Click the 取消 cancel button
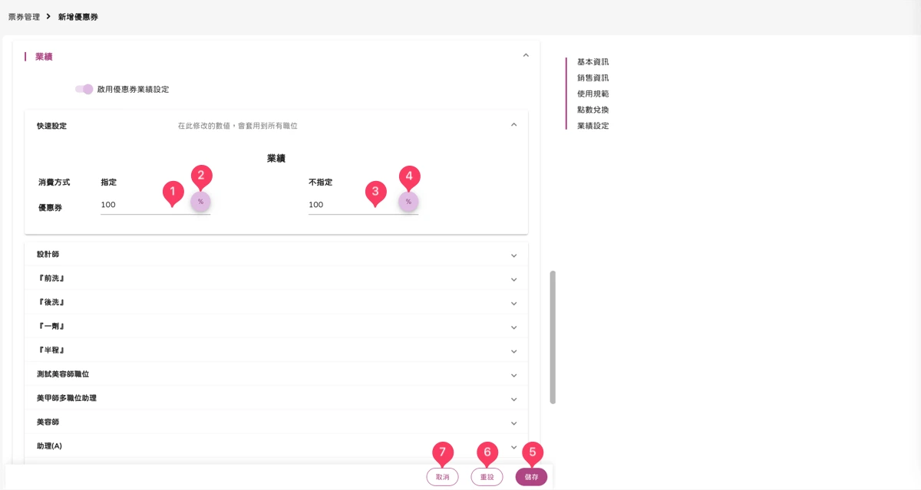This screenshot has height=490, width=921. point(442,477)
